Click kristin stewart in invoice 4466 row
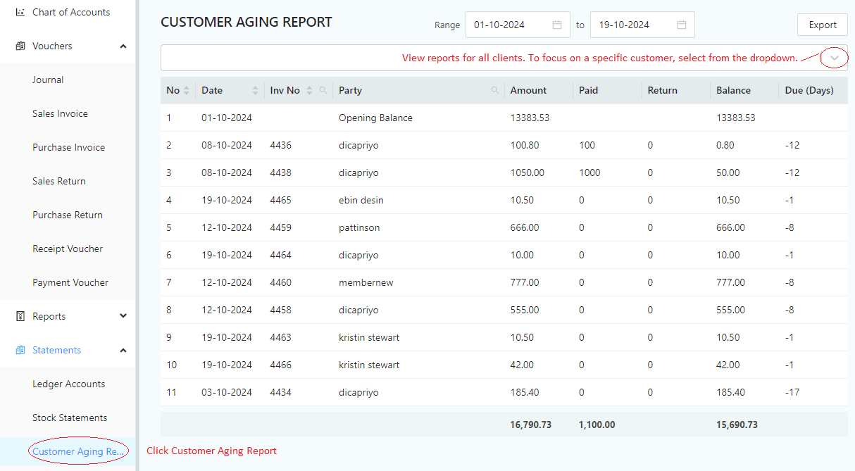The width and height of the screenshot is (855, 471). coord(369,365)
